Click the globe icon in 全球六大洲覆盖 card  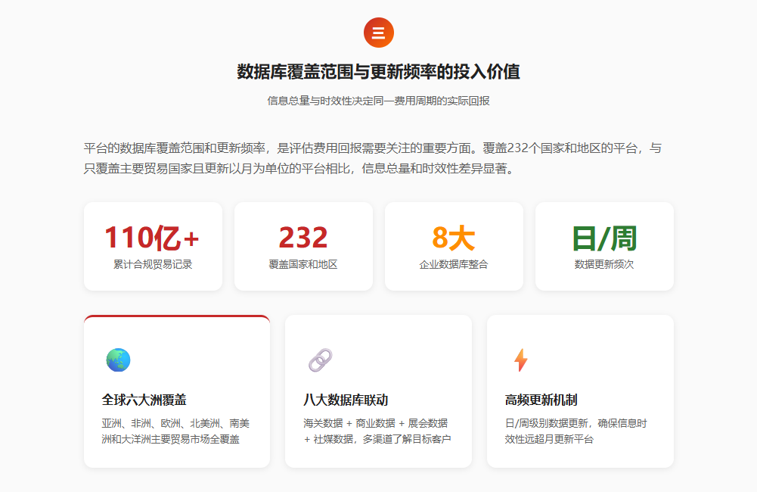click(x=118, y=360)
